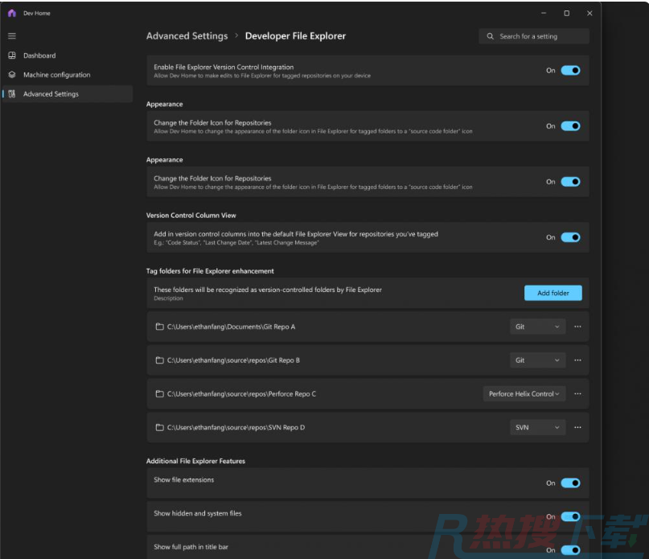Screen dimensions: 649x559
Task: Click path text C:\Users\ethanfang\Documents\Git Repo A
Action: [232, 327]
